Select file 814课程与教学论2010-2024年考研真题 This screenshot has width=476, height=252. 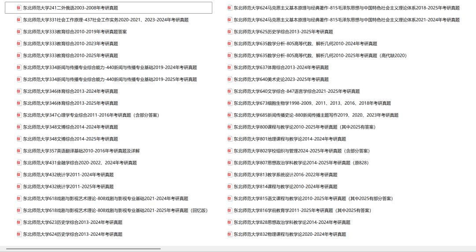tap(285, 186)
